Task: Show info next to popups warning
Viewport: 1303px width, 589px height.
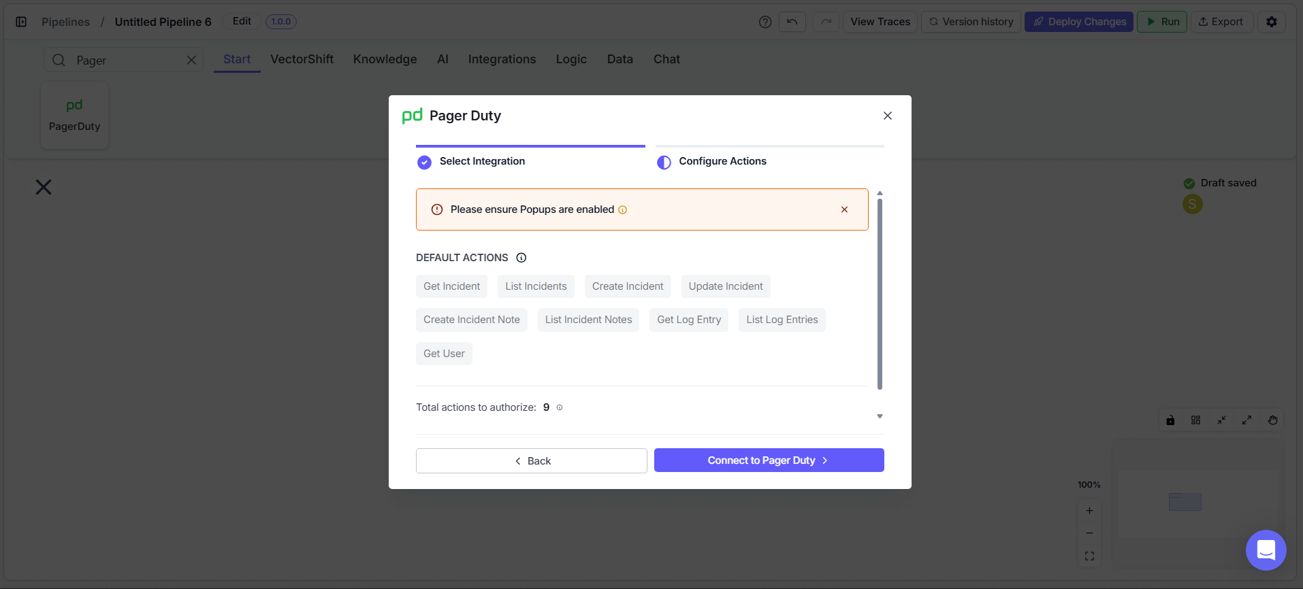Action: 622,209
